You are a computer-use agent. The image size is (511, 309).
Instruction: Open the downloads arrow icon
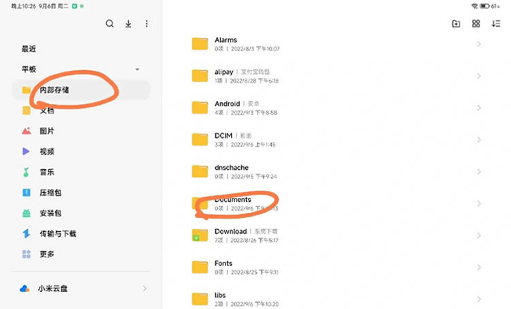(x=128, y=24)
